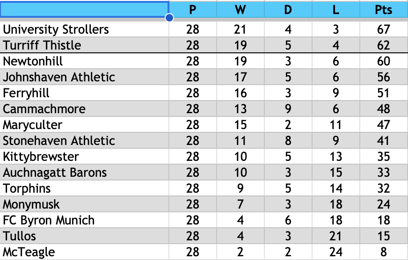Screen dimensions: 408x260
Task: Select the empty highlighted header cell
Action: [x=84, y=10]
